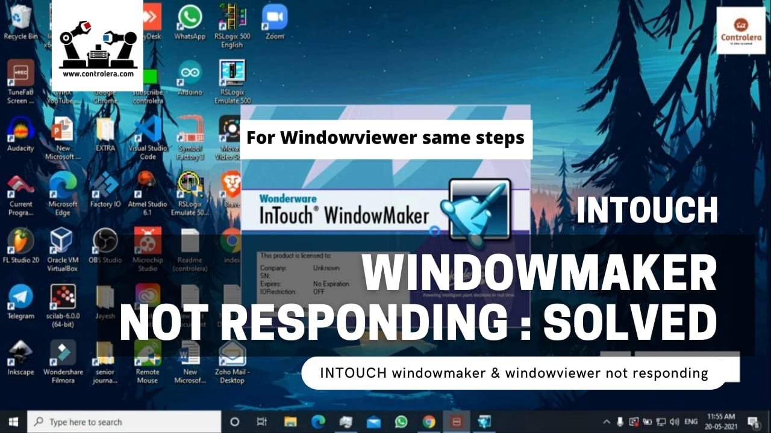The image size is (771, 433).
Task: Select the Zoom desktop shortcut
Action: point(275,23)
